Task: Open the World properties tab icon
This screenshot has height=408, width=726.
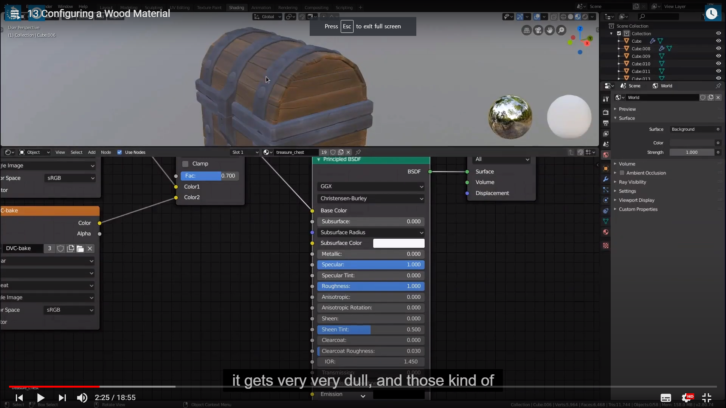Action: pos(606,155)
